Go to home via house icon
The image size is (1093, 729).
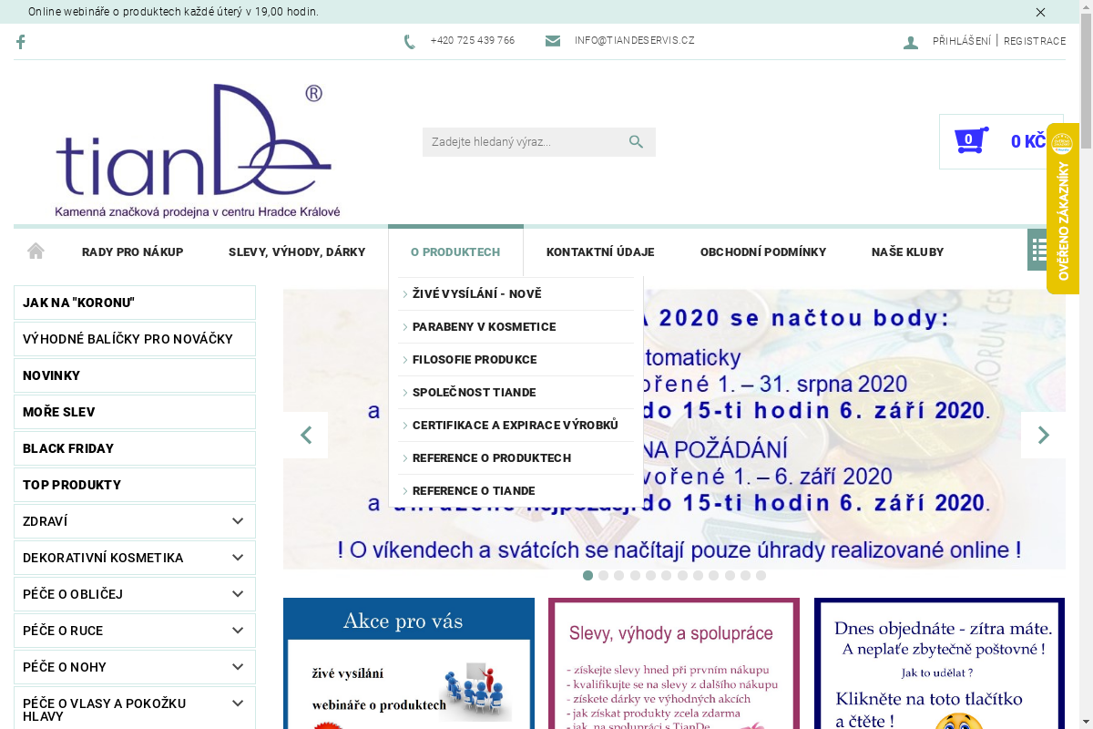(x=36, y=252)
